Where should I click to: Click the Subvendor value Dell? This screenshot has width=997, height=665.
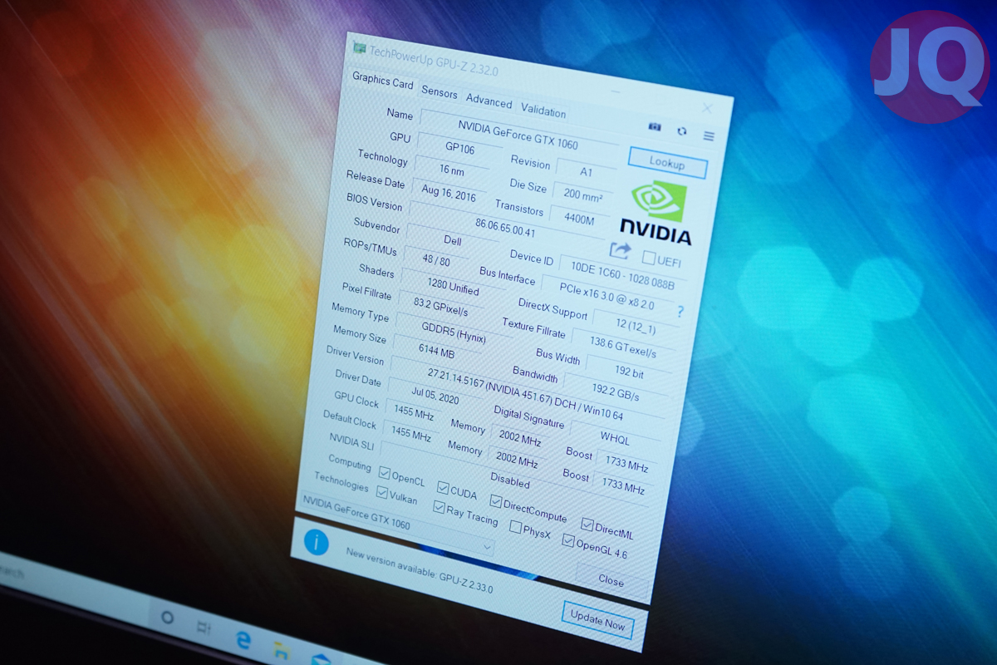click(x=452, y=240)
